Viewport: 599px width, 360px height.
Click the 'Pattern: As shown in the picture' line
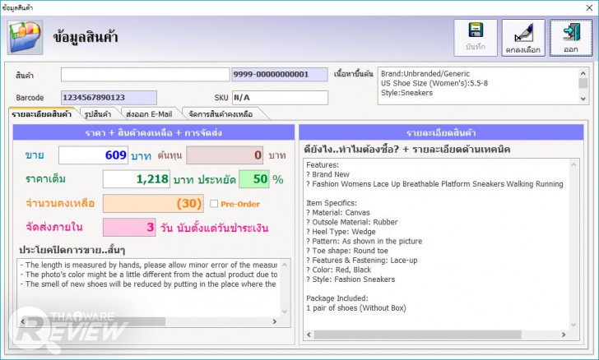coord(364,241)
